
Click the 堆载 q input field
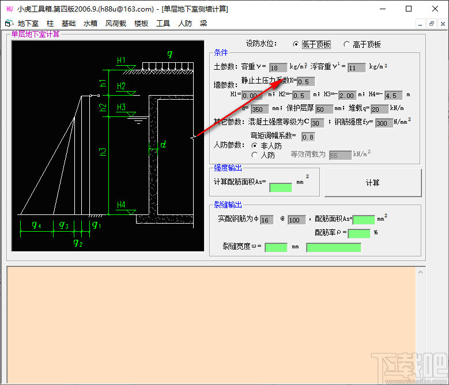click(x=380, y=110)
